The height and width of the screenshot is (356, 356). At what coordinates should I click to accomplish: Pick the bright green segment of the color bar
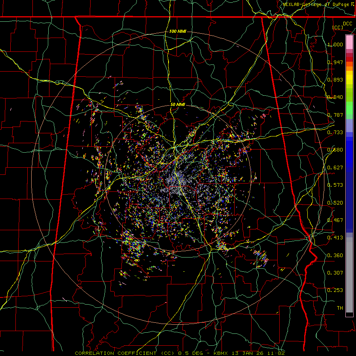[x=349, y=108]
